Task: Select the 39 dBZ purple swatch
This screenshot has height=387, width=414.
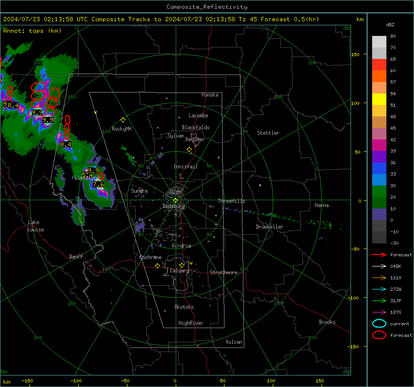Action: point(379,156)
